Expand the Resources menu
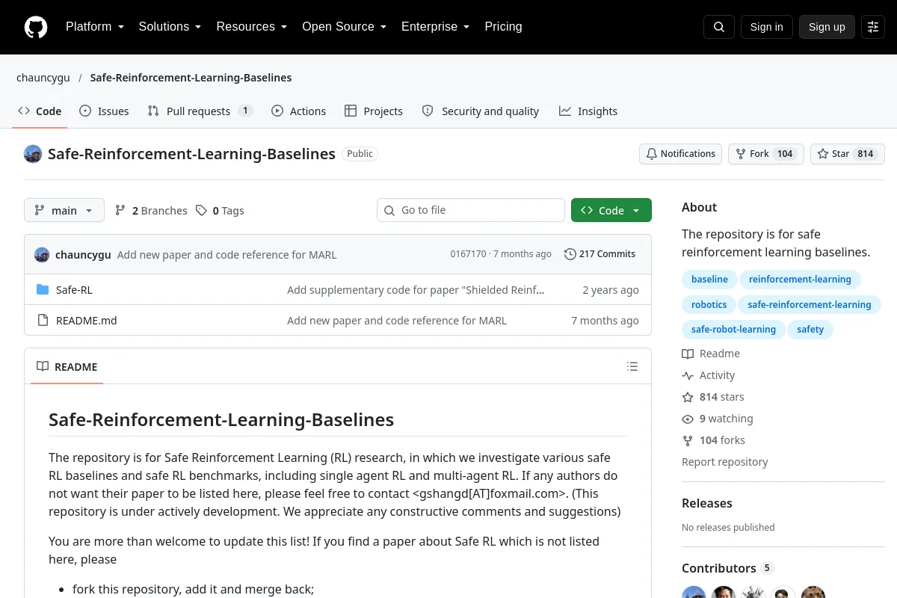897x598 pixels. (252, 27)
